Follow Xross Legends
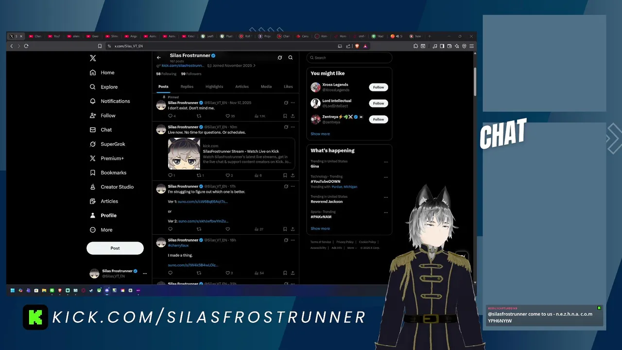Image resolution: width=622 pixels, height=350 pixels. click(x=379, y=87)
